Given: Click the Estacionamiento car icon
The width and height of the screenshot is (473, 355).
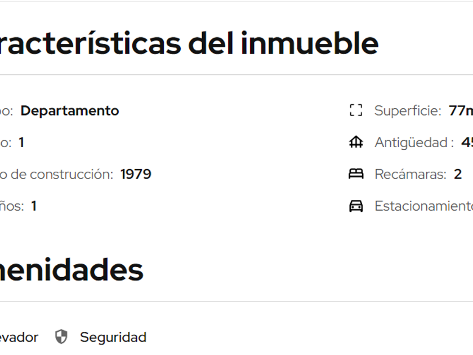Looking at the screenshot, I should pos(356,206).
